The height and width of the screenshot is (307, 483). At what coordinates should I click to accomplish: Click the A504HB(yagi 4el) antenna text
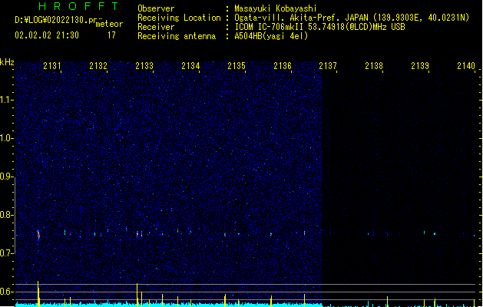271,36
